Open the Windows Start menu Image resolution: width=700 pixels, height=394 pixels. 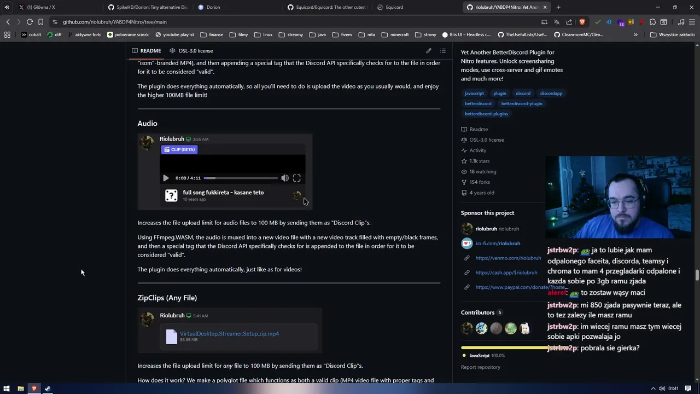pos(7,389)
